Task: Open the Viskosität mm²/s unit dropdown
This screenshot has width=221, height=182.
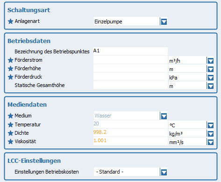Action: 210,142
